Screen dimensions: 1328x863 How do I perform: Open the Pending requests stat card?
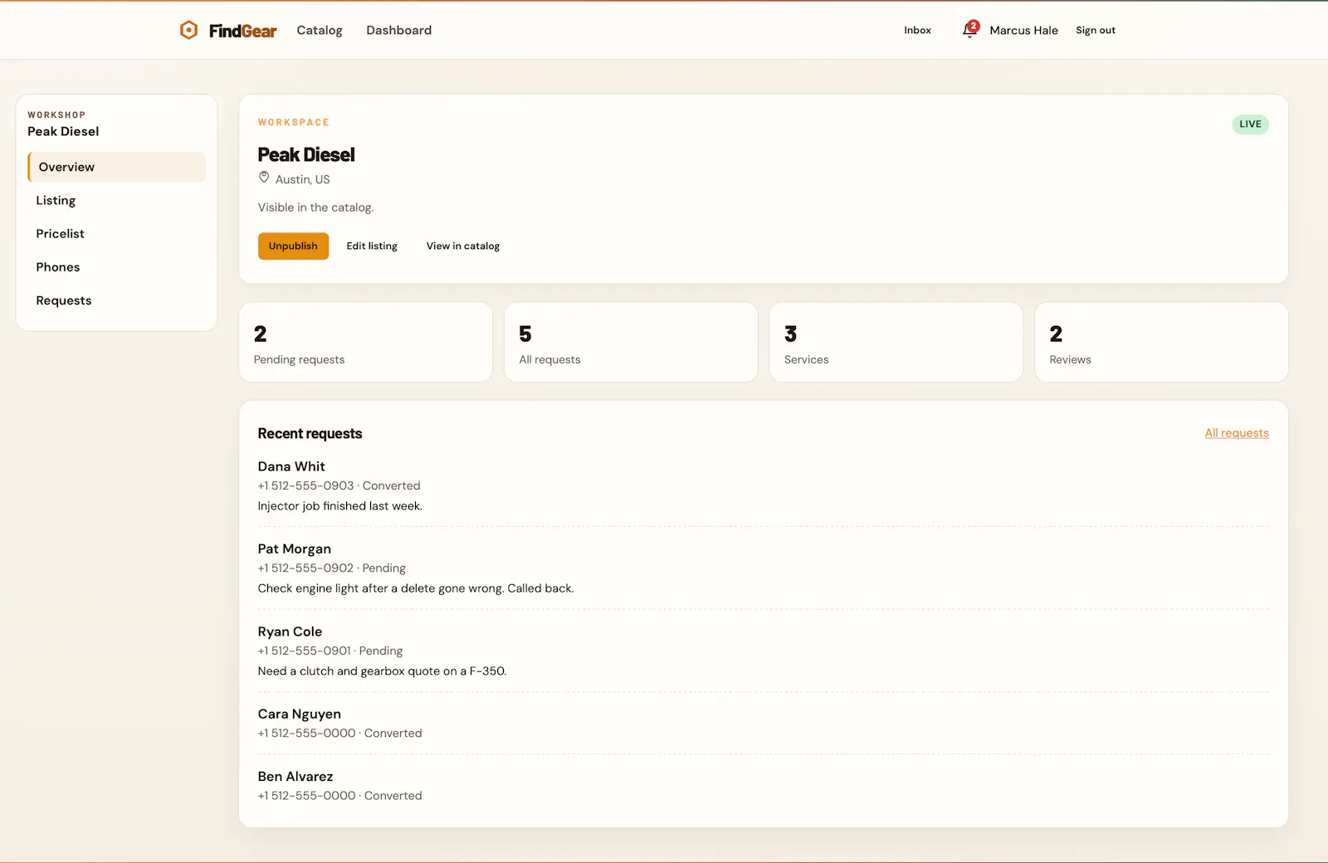click(365, 342)
